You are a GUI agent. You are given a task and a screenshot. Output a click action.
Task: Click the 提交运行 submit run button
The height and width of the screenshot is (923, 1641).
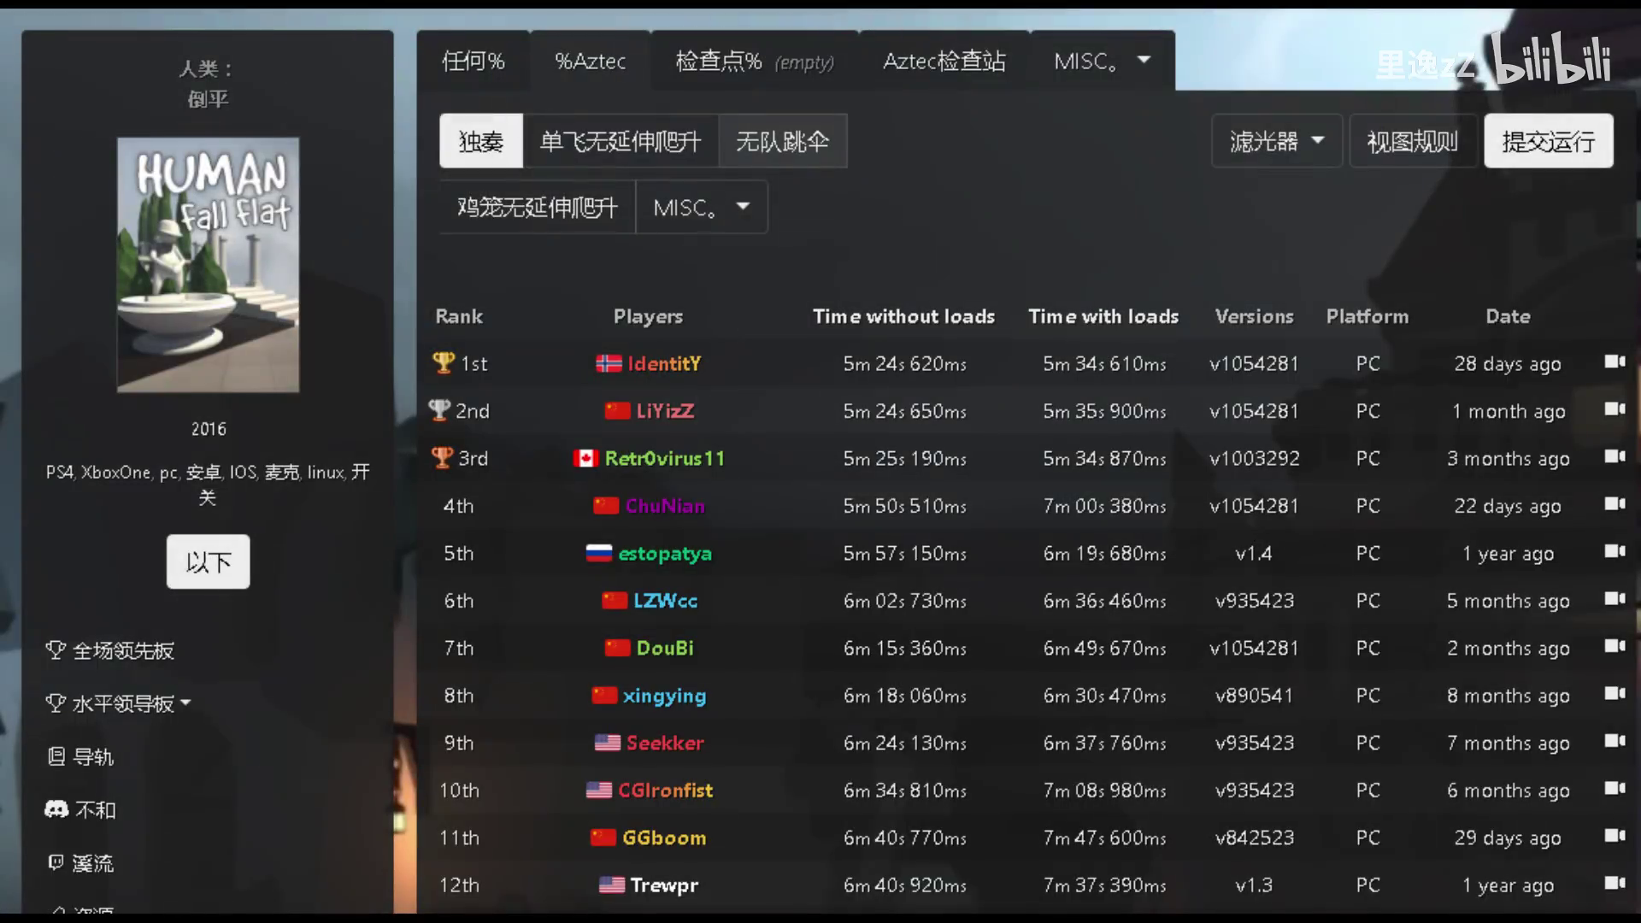tap(1549, 141)
